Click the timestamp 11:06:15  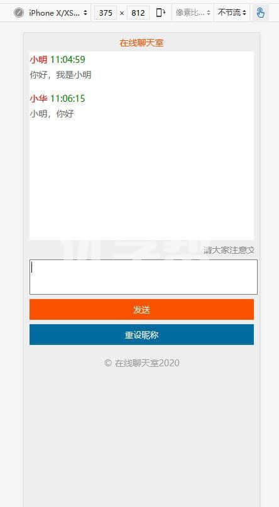[x=68, y=98]
